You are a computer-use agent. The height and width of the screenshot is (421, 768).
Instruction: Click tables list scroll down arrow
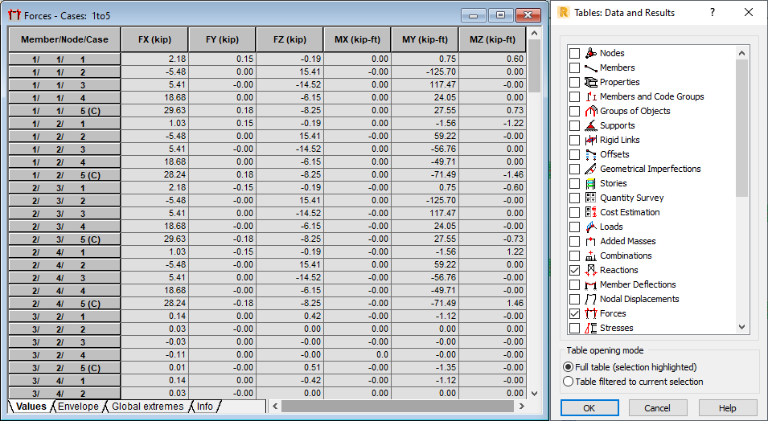click(x=741, y=327)
